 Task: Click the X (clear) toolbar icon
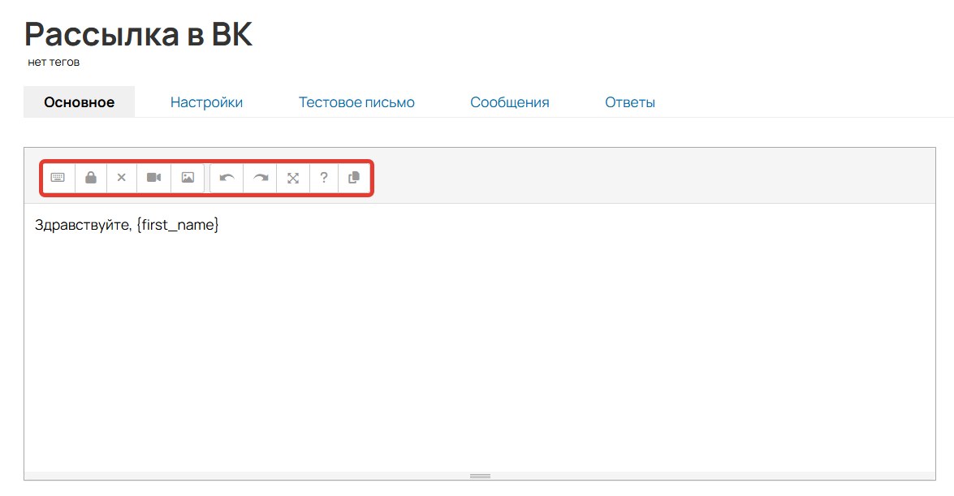[122, 178]
